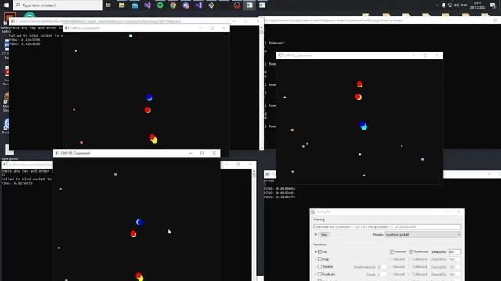
Task: Open the Mail app taskbar icon
Action: (135, 5)
